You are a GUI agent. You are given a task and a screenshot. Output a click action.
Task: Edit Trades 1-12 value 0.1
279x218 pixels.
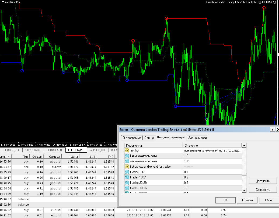point(212,172)
